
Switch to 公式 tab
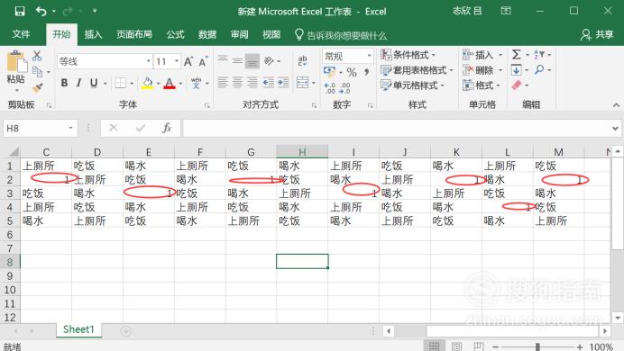click(176, 34)
